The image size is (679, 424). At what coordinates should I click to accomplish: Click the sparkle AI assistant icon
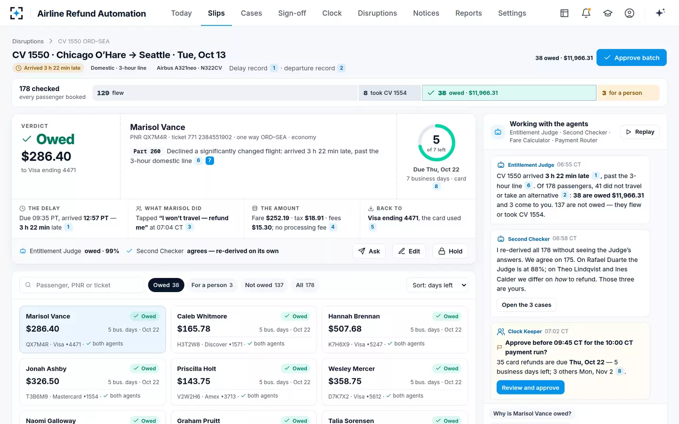click(x=660, y=13)
